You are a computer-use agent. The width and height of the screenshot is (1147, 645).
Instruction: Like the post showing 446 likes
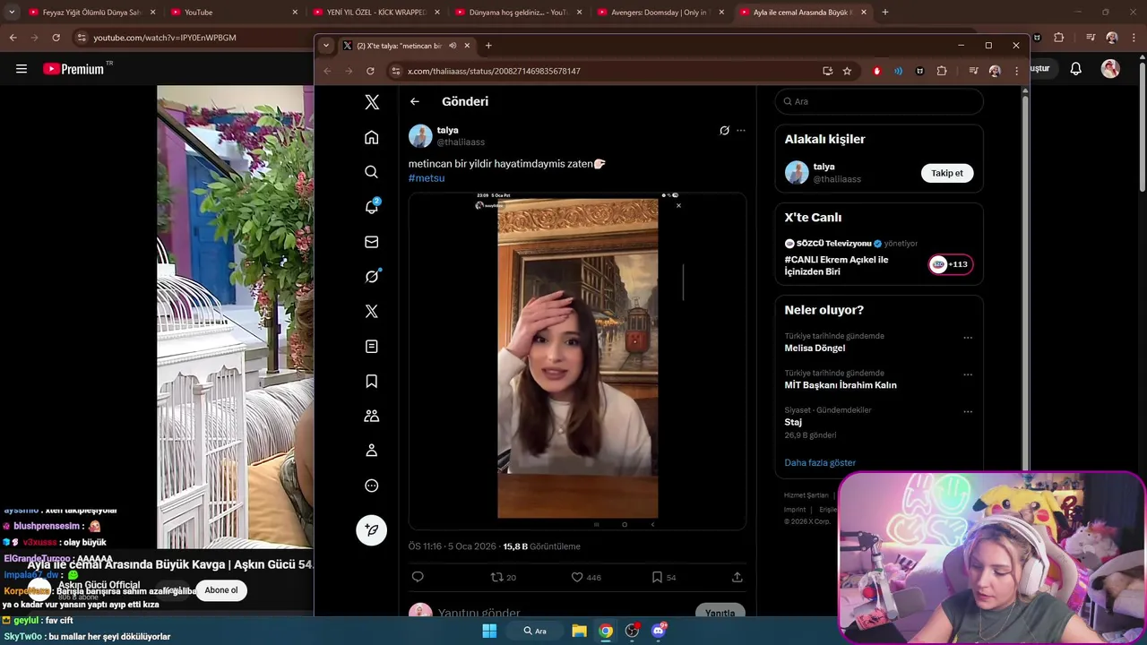click(x=586, y=577)
